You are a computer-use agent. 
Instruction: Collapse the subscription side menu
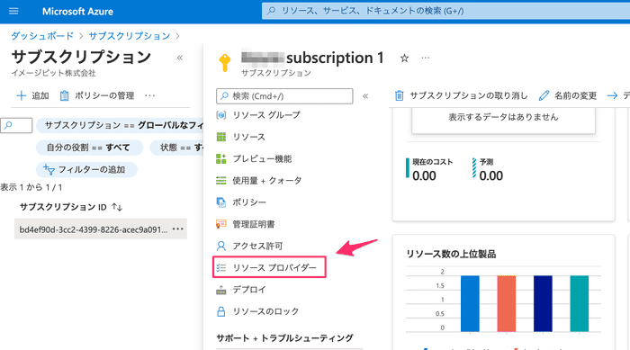tap(365, 96)
